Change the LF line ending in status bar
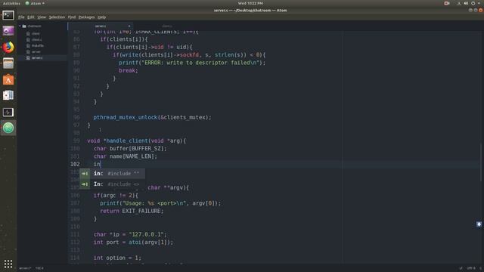 pos(461,268)
